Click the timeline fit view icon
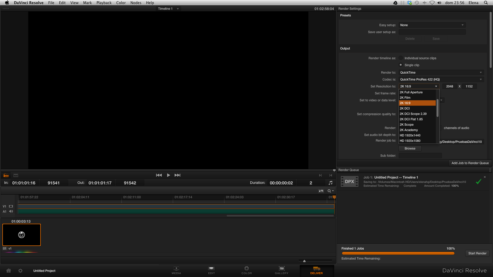The image size is (493, 277). click(x=321, y=191)
